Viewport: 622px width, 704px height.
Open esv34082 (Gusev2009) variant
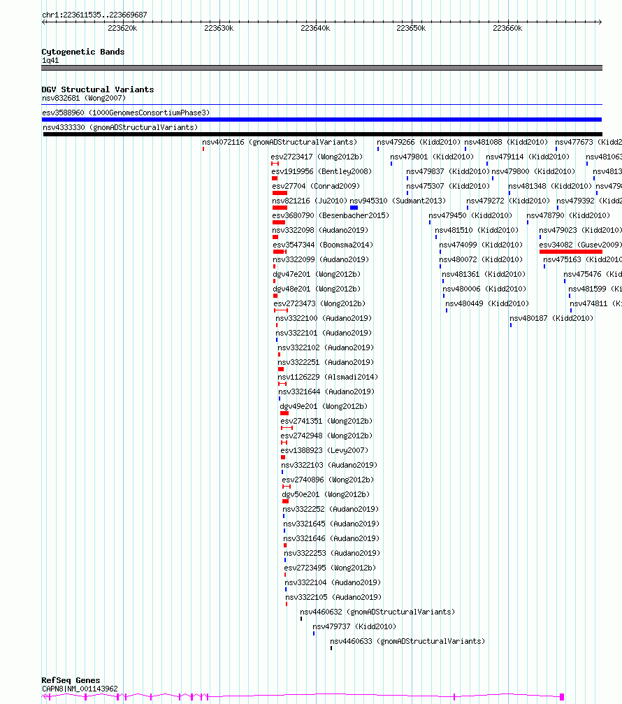pos(581,245)
